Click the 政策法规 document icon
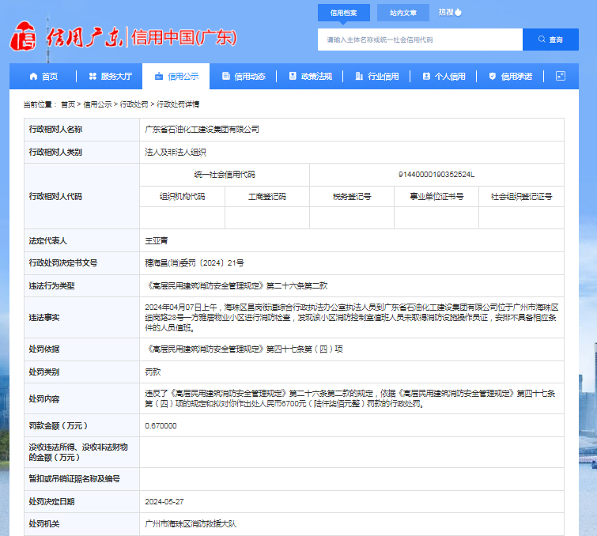597x536 pixels. [x=293, y=76]
